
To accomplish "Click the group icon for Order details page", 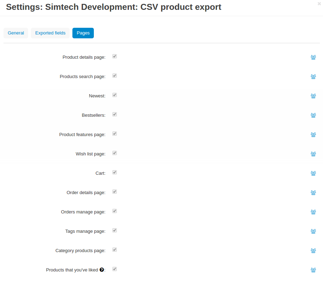I will (313, 193).
